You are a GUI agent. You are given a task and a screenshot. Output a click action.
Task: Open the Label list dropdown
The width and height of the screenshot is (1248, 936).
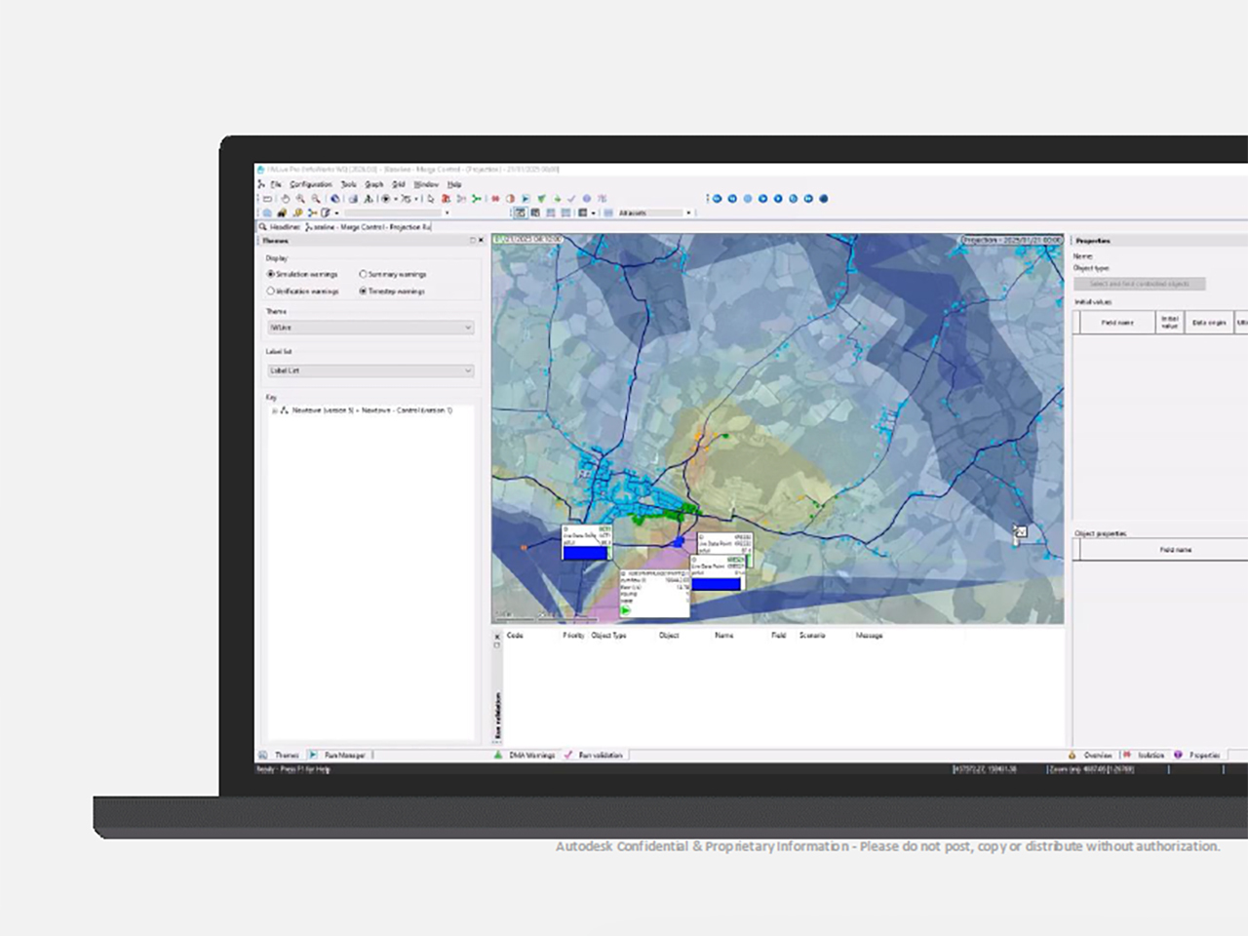coord(370,370)
